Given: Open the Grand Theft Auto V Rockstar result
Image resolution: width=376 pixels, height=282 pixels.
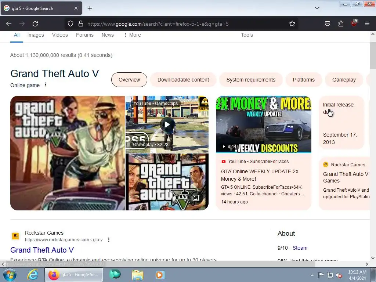Looking at the screenshot, I should click(42, 250).
